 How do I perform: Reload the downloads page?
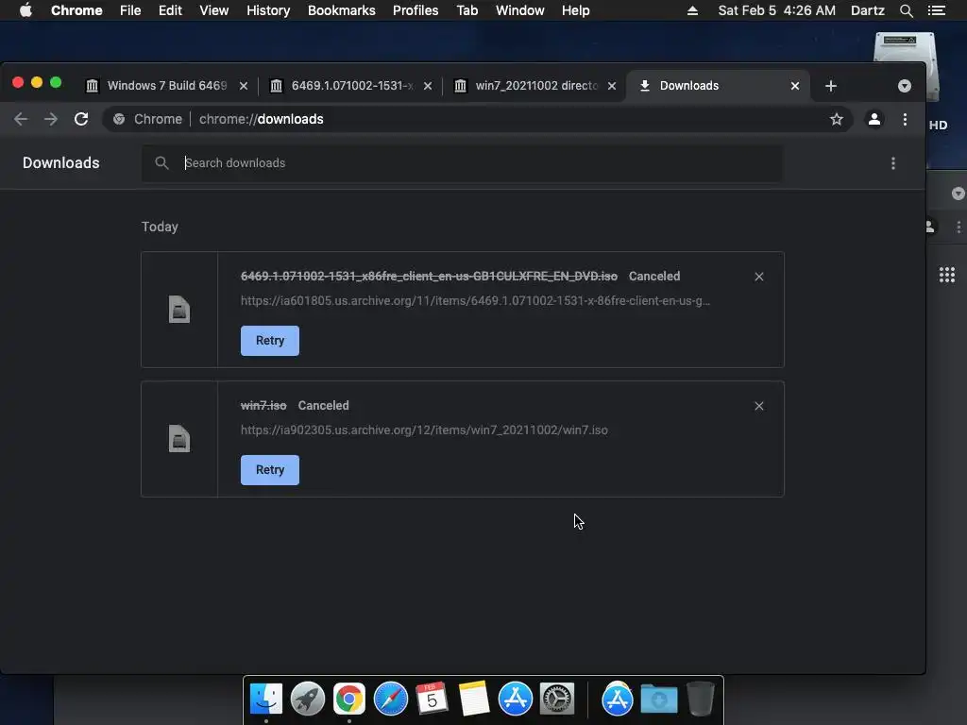click(x=81, y=119)
